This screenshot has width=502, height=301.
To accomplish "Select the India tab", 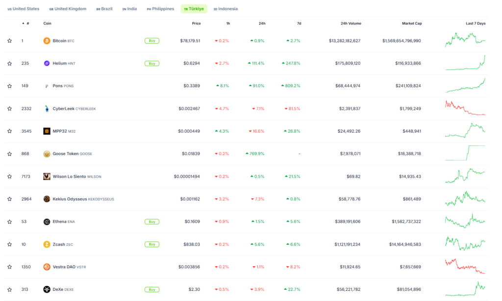I will (129, 9).
